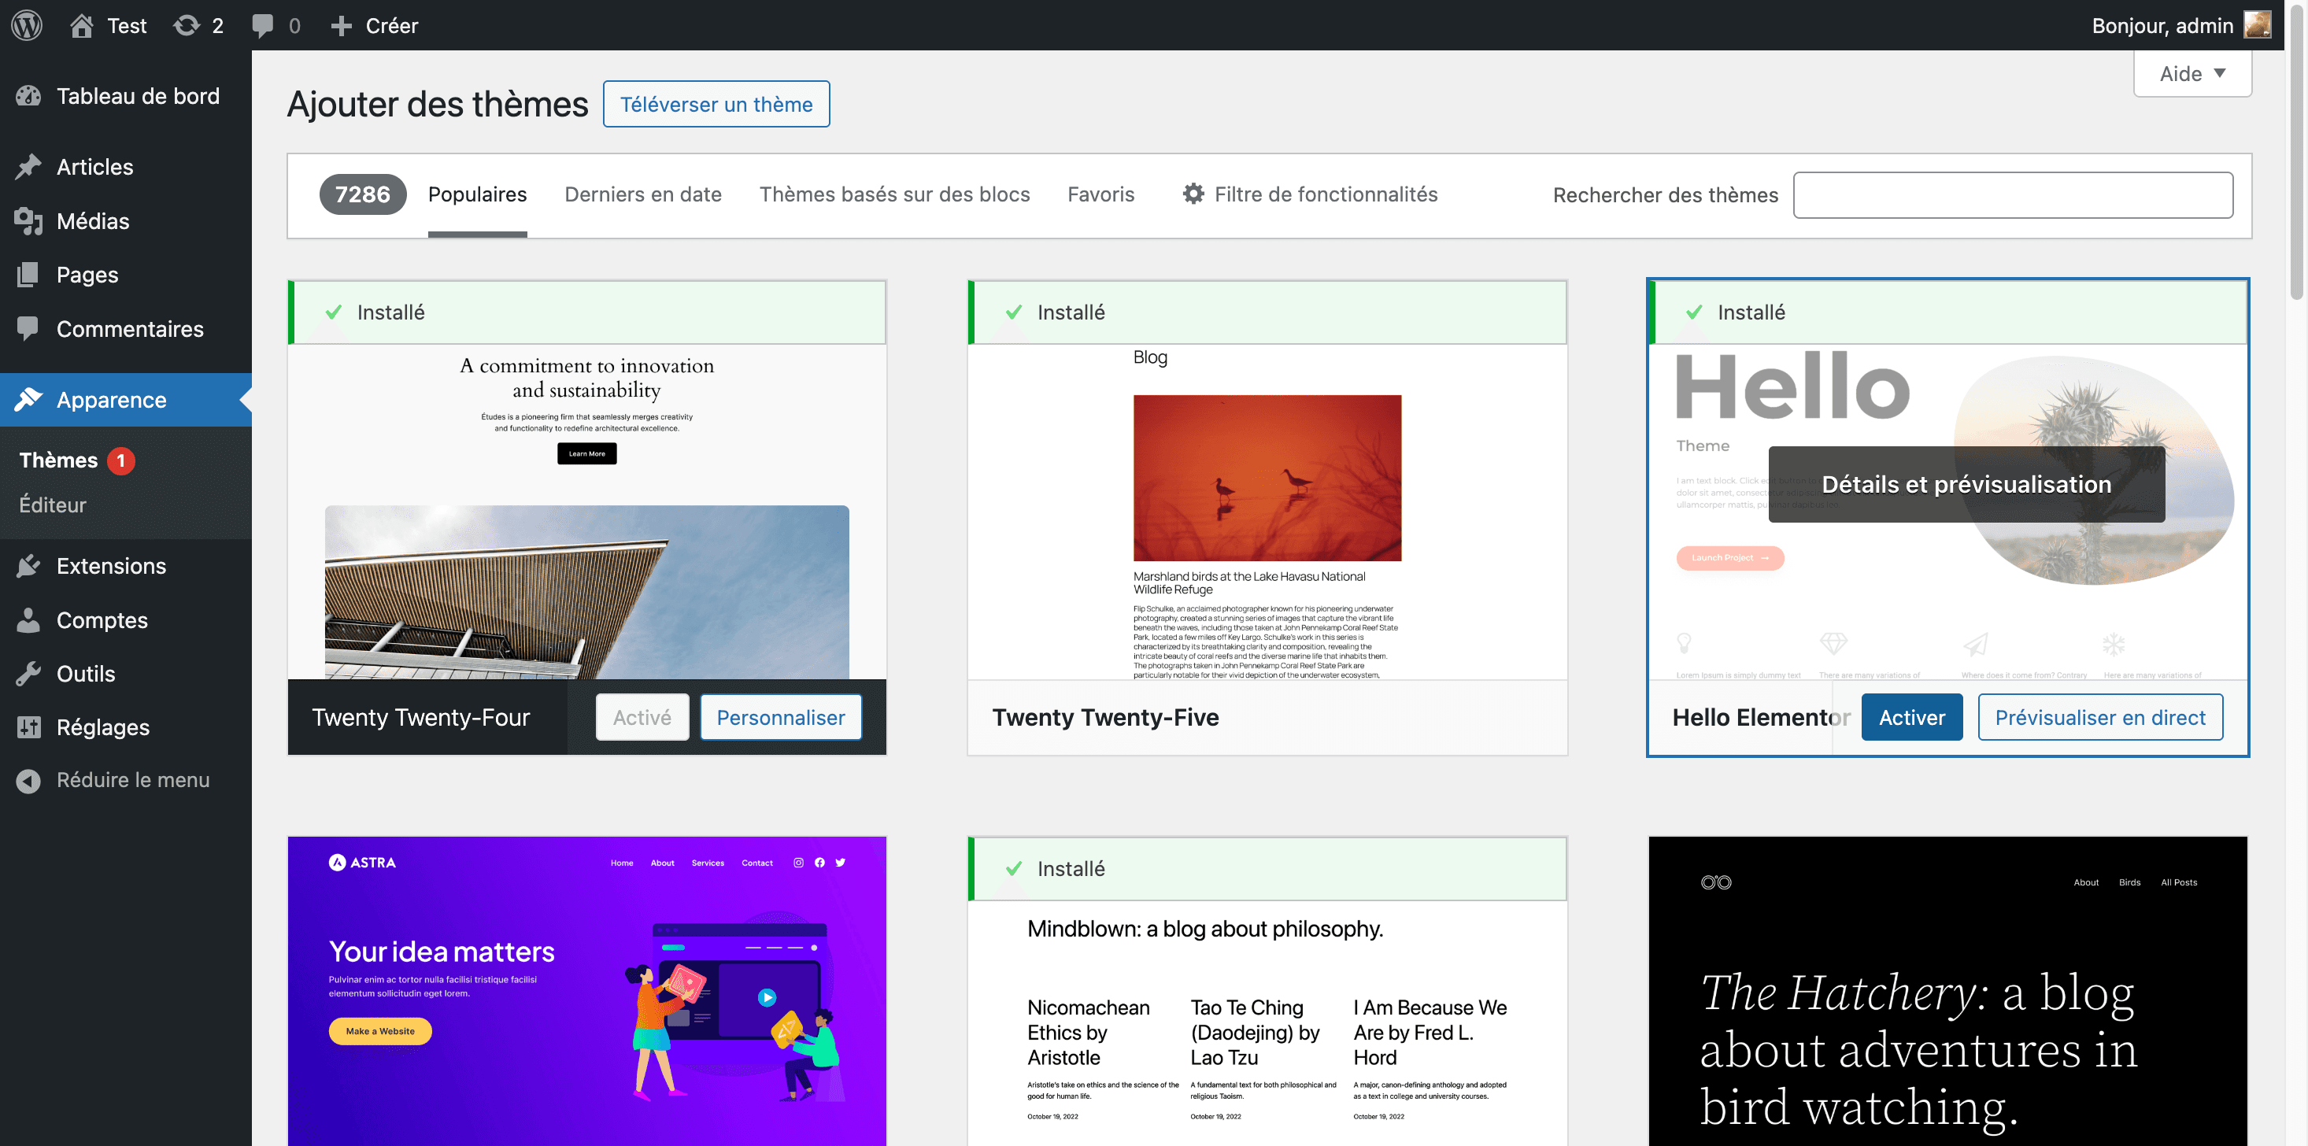Click Prévisualiser en direct for Hello Elementor
The image size is (2308, 1146).
2100,717
